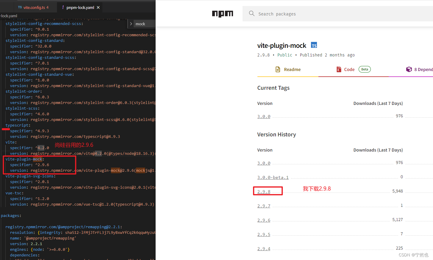The height and width of the screenshot is (260, 433).
Task: Click Published 2 months ago text
Action: tap(327, 55)
